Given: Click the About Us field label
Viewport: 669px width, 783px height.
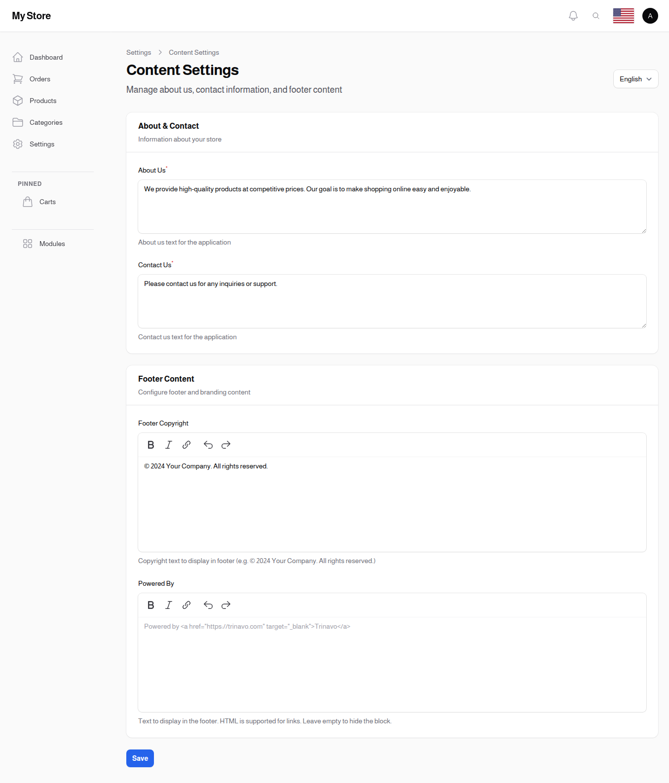Looking at the screenshot, I should 152,170.
